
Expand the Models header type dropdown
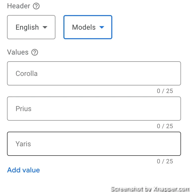(x=88, y=27)
